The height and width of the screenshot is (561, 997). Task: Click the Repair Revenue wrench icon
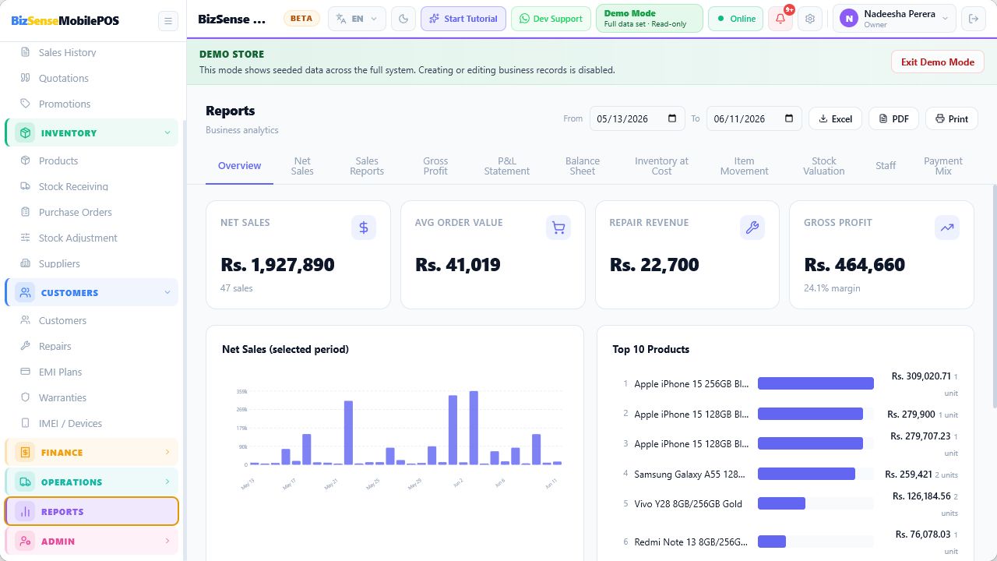click(752, 228)
